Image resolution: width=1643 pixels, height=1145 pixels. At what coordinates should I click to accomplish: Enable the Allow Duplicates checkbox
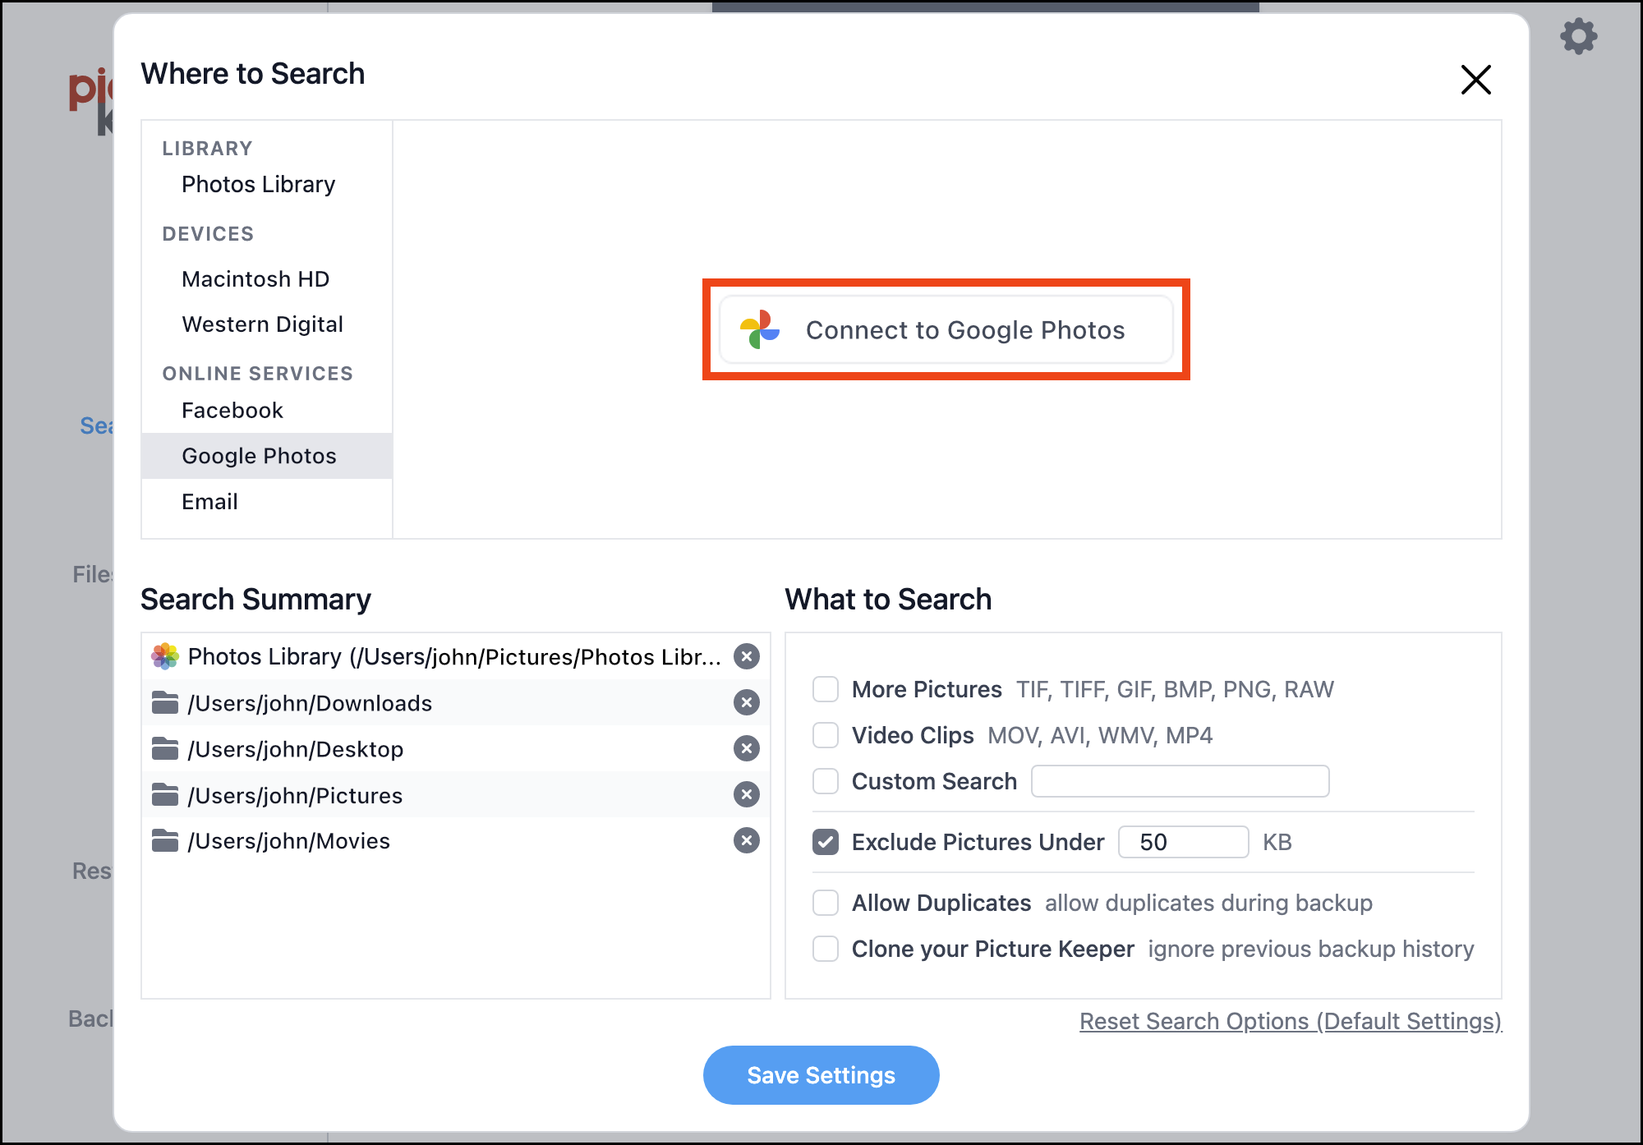coord(826,903)
